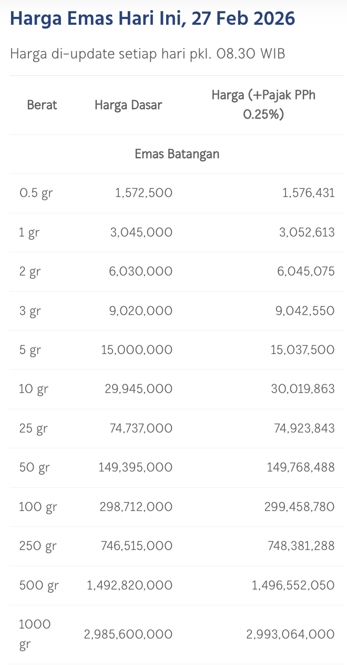Click taxed price 299,458,780 for 100 gr
Viewport: 347px width, 667px height.
tap(299, 507)
